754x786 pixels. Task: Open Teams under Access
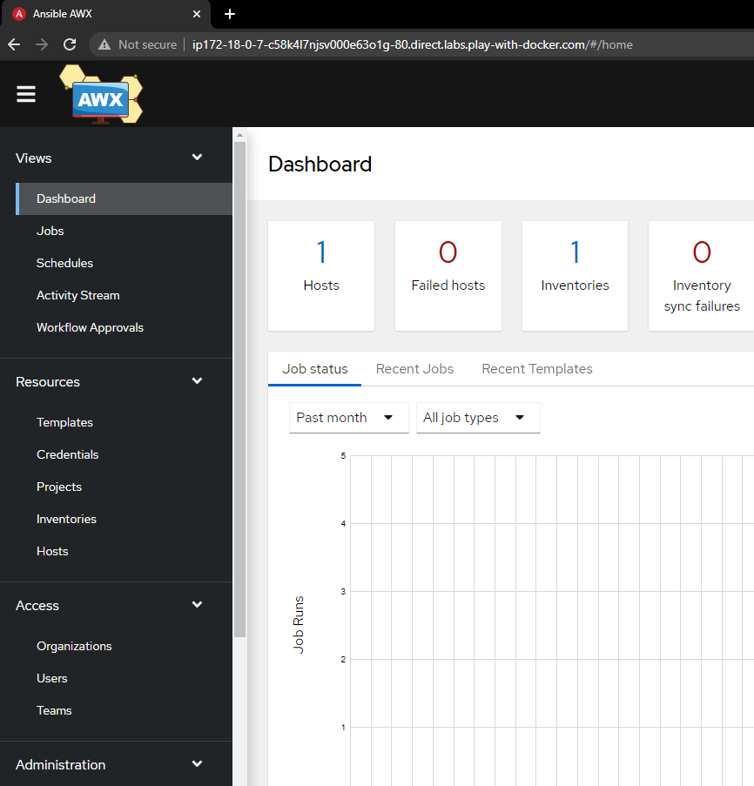click(125, 710)
